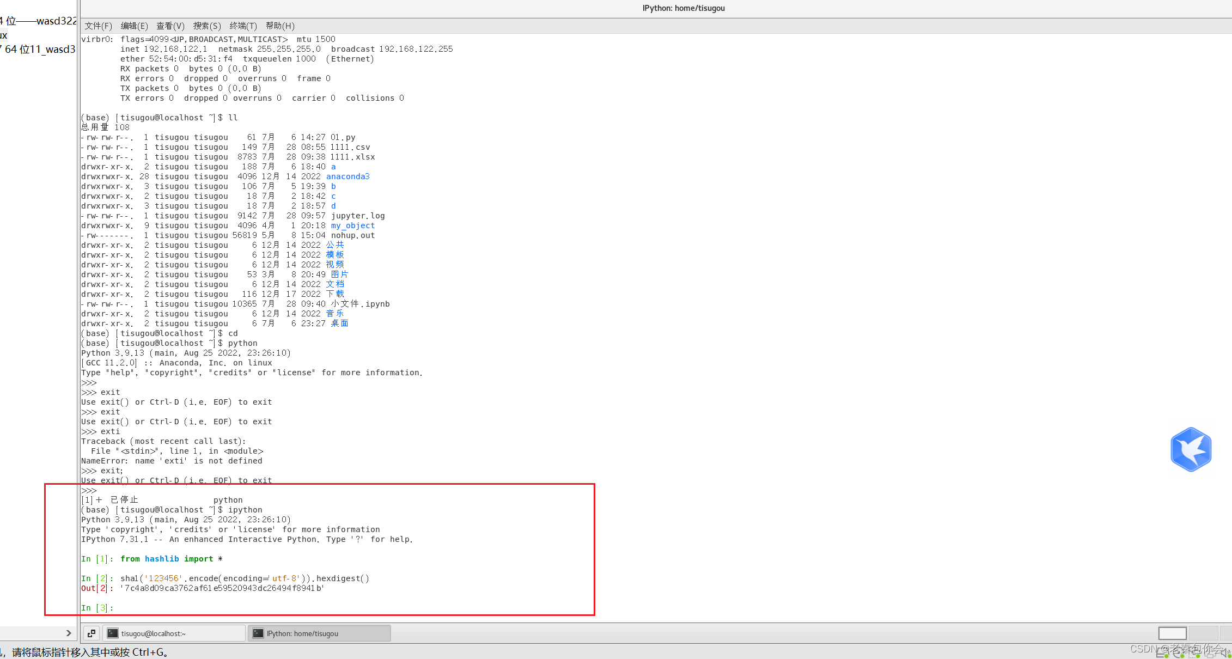Click the hard disk status icon

[x=1162, y=654]
